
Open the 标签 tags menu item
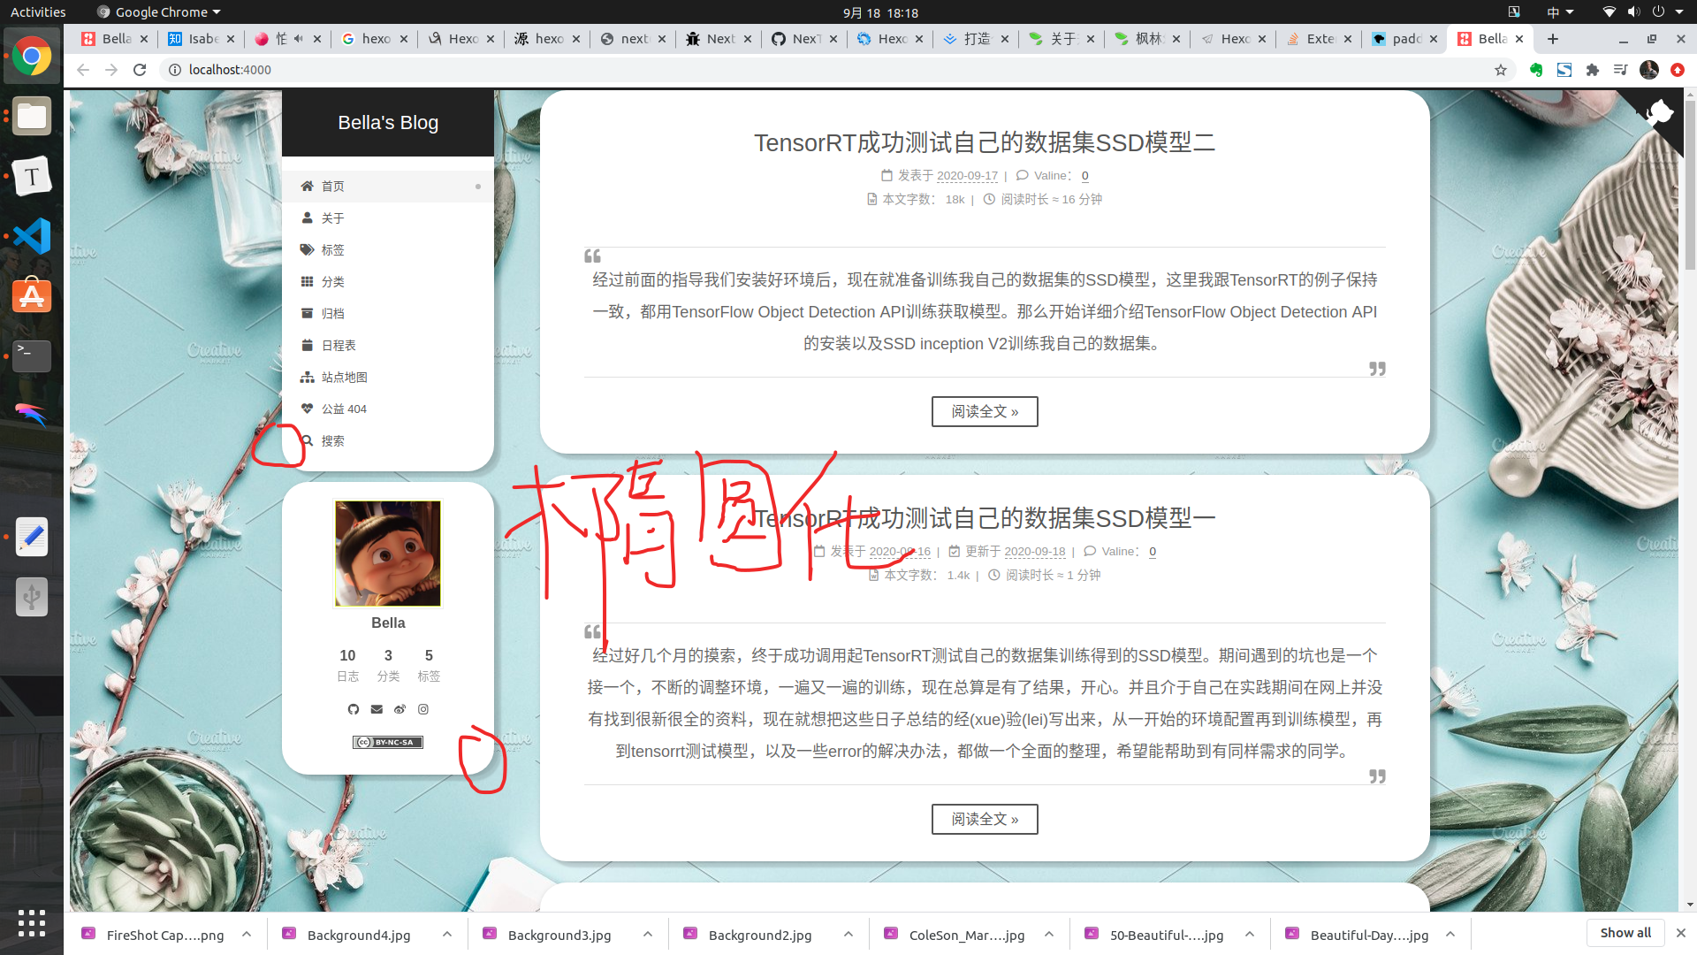coord(332,250)
